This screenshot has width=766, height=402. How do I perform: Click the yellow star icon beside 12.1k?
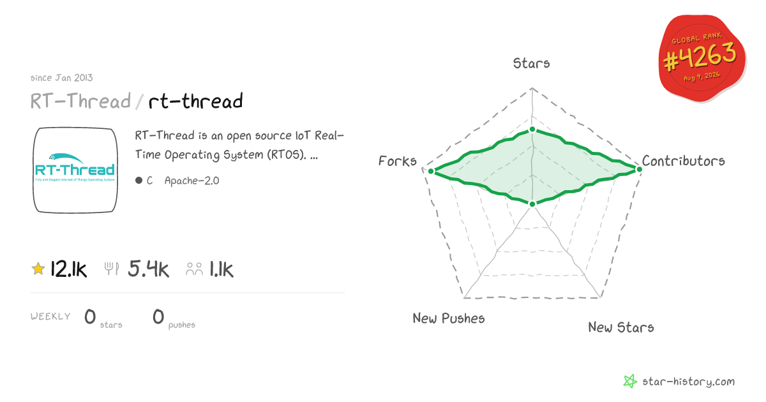[38, 269]
